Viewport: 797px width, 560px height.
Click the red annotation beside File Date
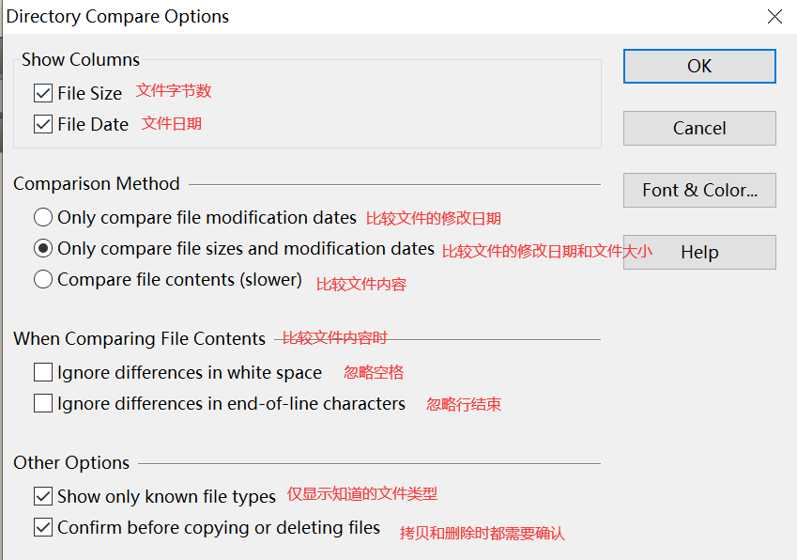[x=172, y=123]
